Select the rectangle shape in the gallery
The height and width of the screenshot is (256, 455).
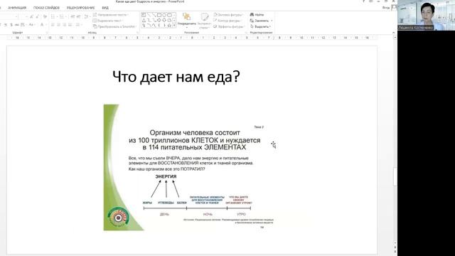(x=159, y=15)
